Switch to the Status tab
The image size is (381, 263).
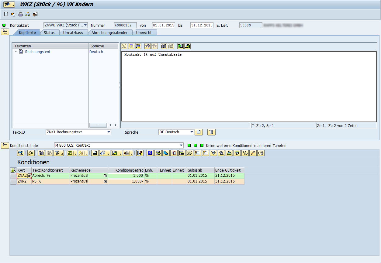[49, 32]
